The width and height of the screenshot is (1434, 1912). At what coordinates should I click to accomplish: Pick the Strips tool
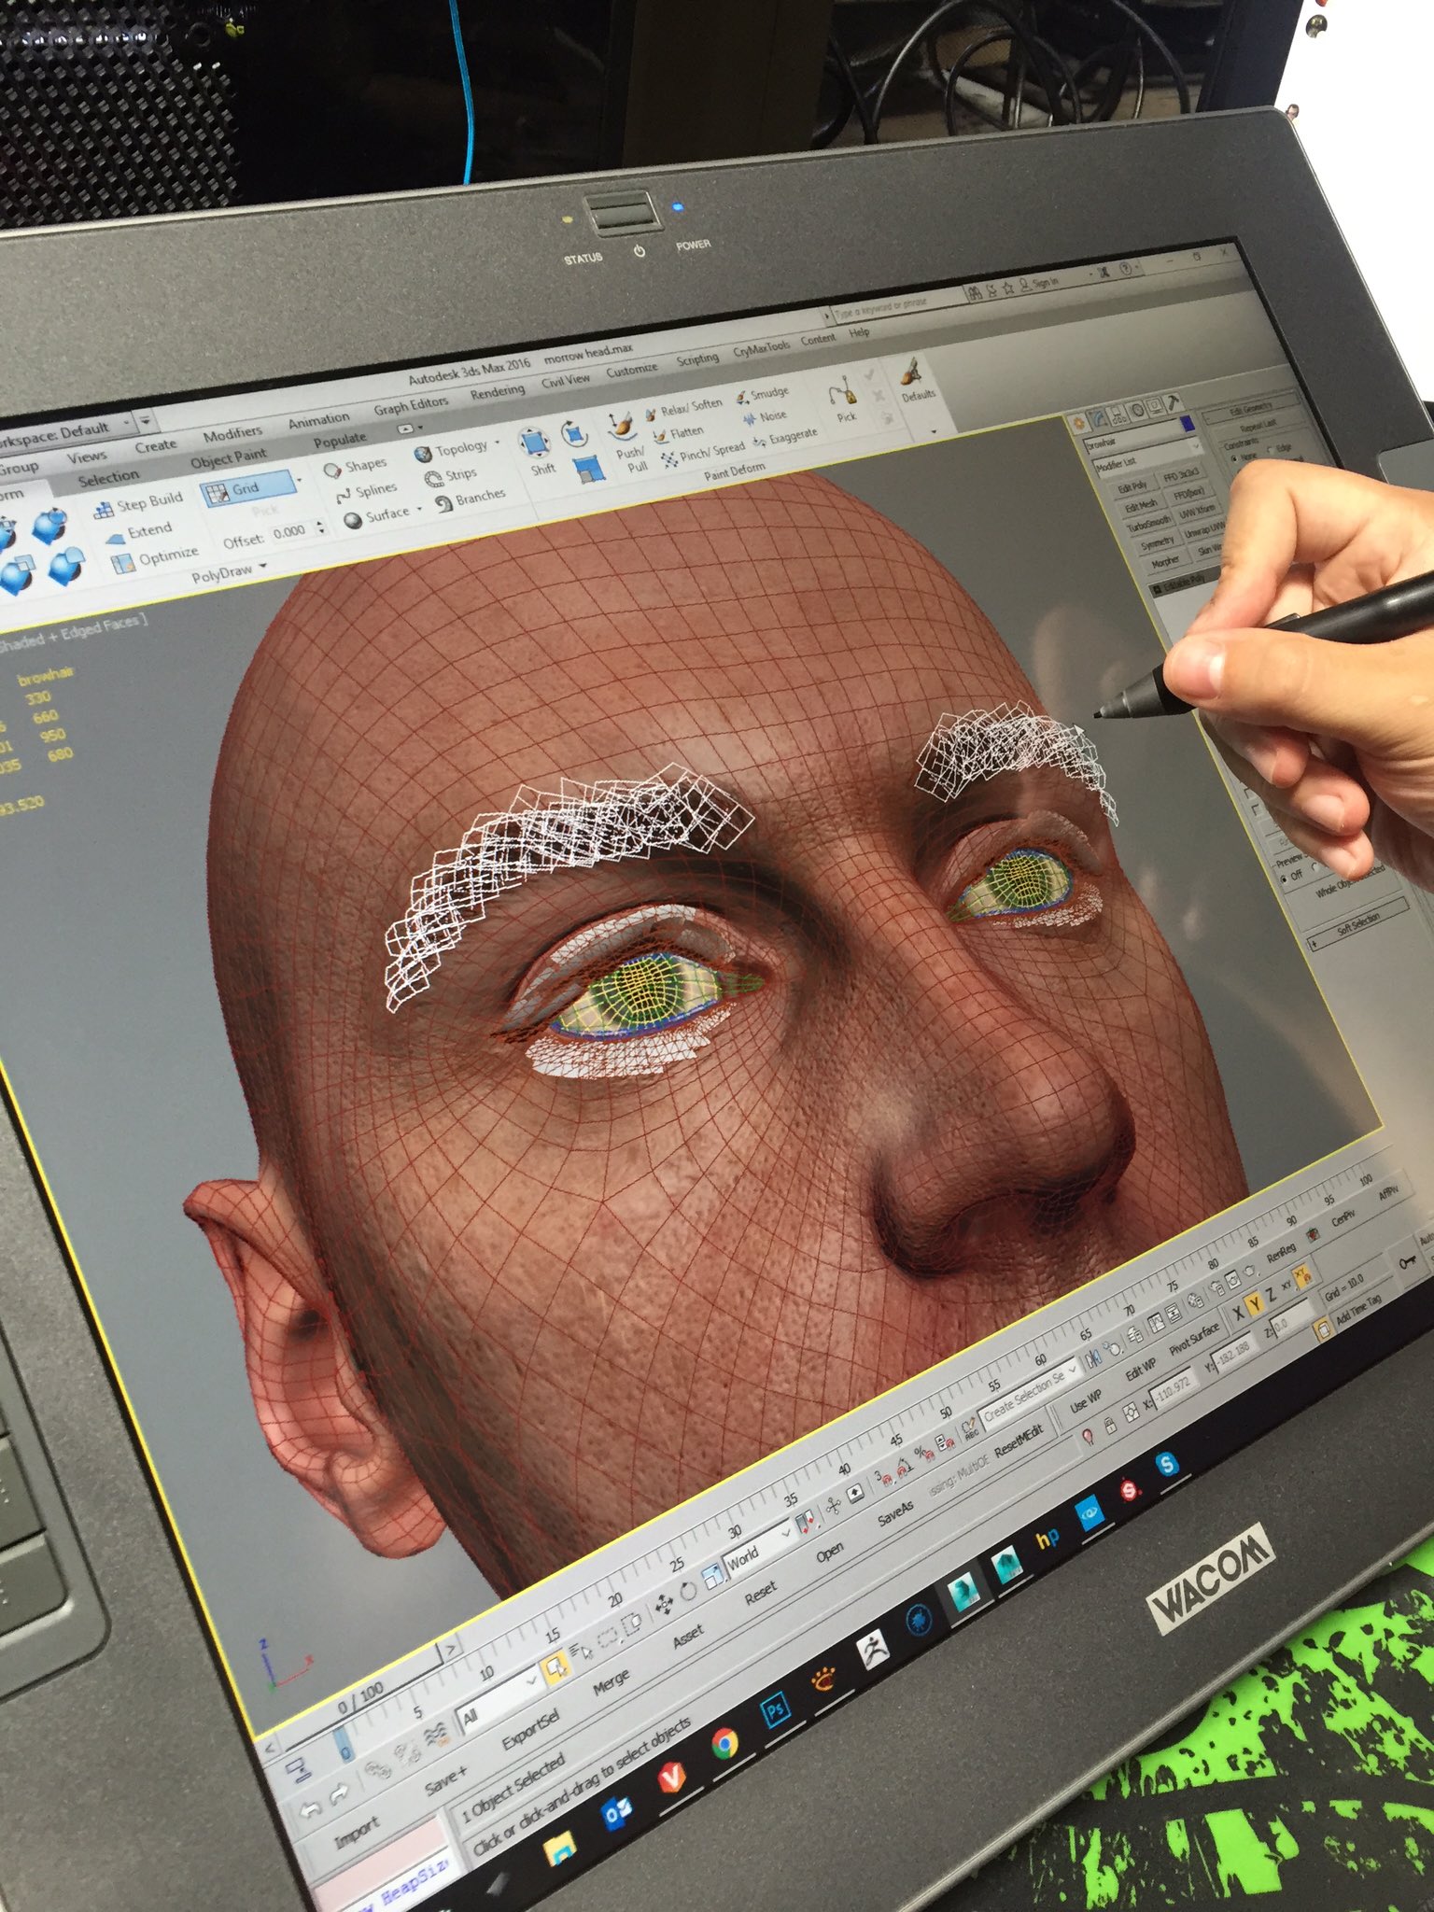coord(451,476)
